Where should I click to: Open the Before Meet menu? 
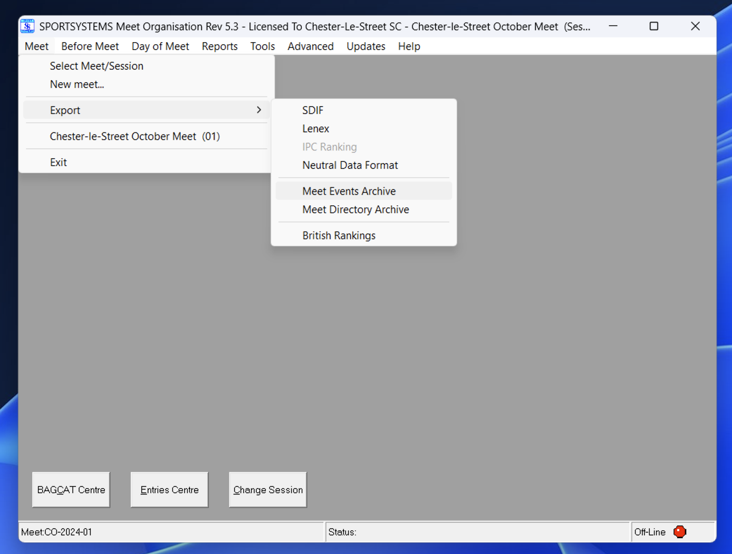(90, 46)
